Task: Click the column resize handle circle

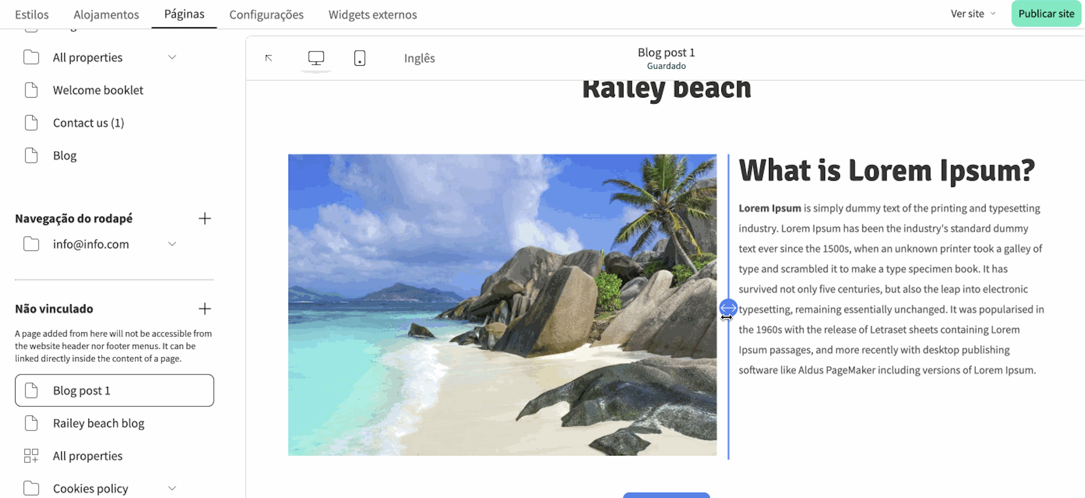Action: [728, 307]
